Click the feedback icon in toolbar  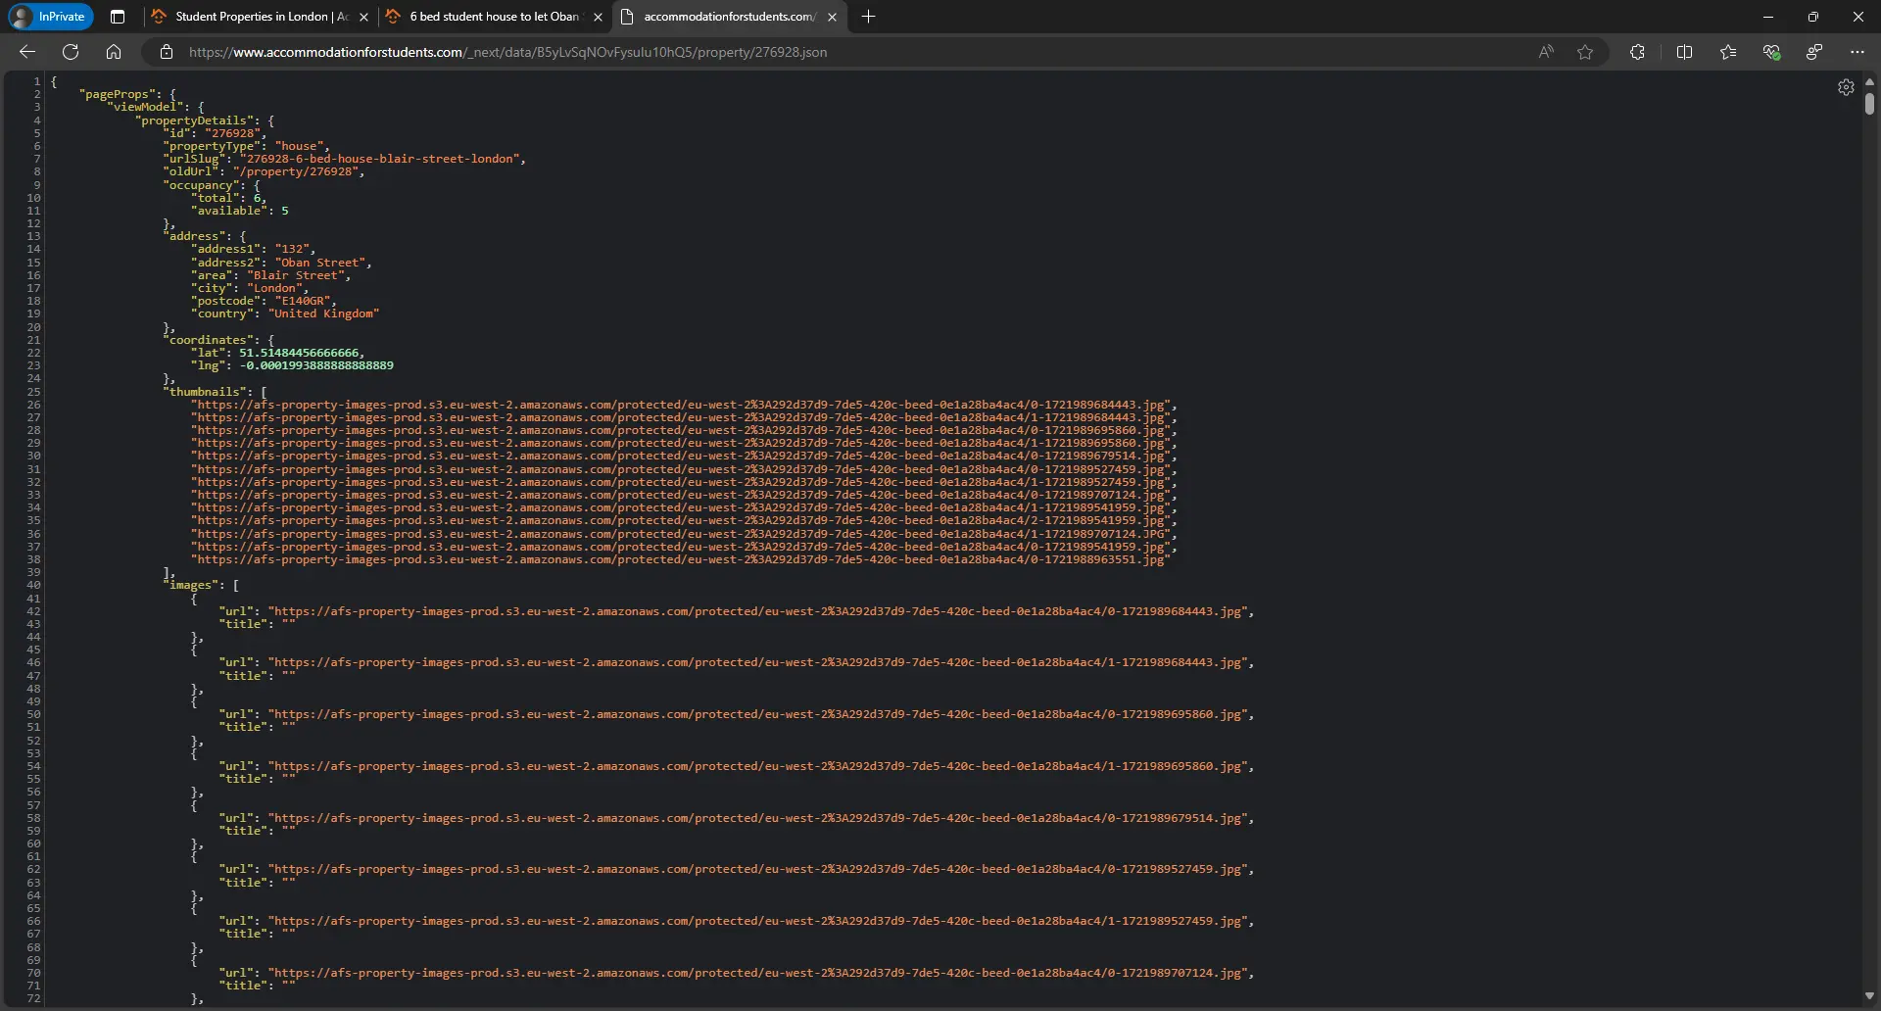click(x=1814, y=52)
